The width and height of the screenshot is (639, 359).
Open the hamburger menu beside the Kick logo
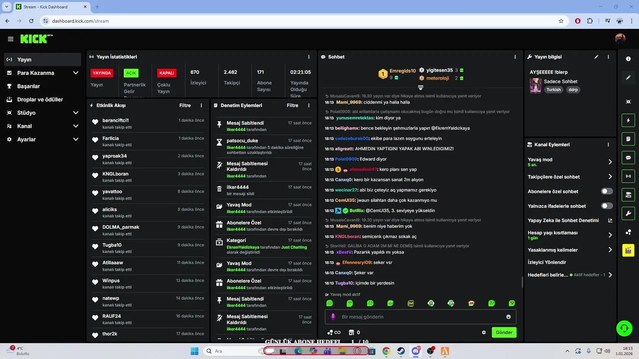click(10, 39)
